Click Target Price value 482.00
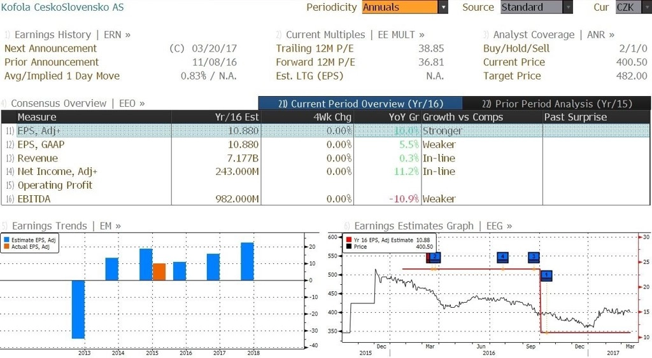This screenshot has height=358, width=652. pyautogui.click(x=632, y=76)
